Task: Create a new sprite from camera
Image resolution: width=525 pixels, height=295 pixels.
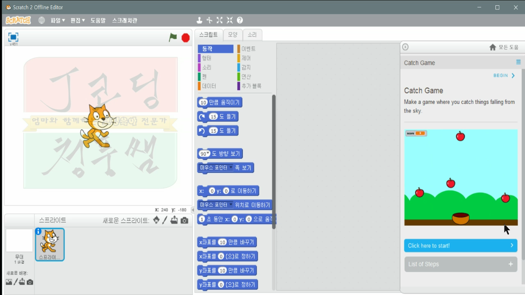Action: coord(185,220)
